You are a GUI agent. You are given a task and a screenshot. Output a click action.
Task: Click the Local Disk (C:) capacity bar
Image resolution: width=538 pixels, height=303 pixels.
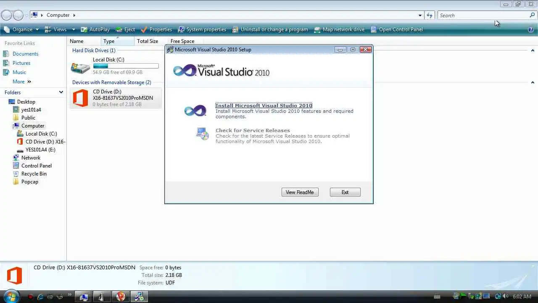click(x=126, y=66)
